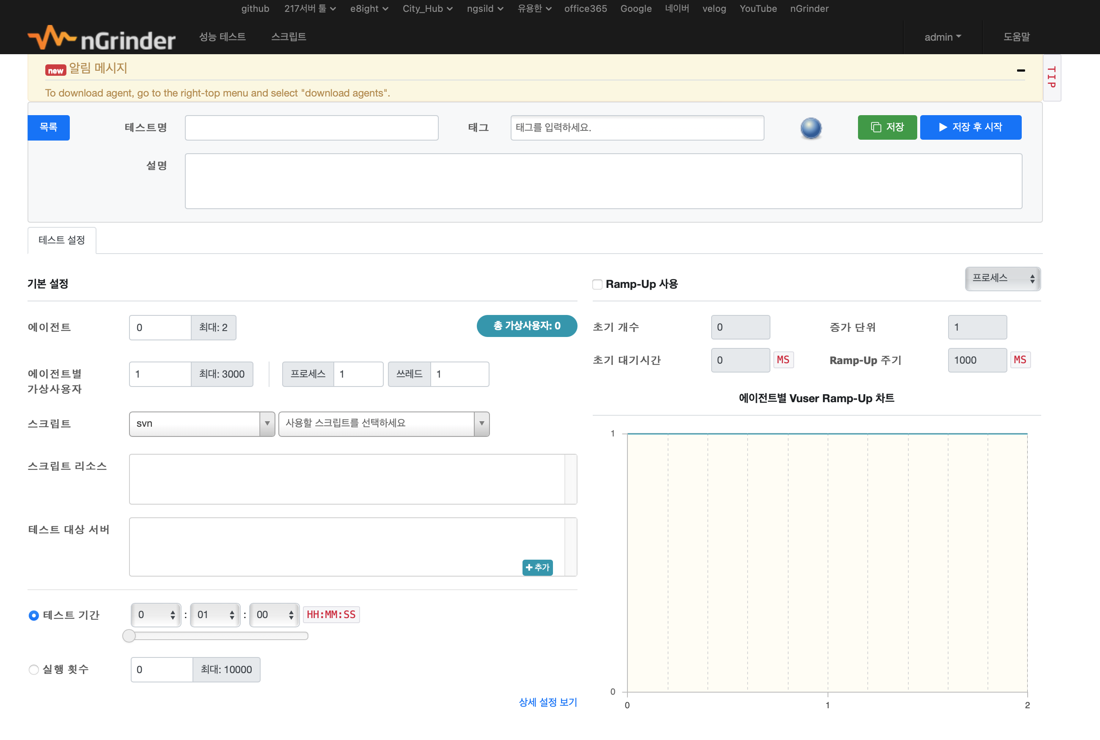Click the 목록 list button
Viewport: 1100px width, 740px height.
[48, 127]
